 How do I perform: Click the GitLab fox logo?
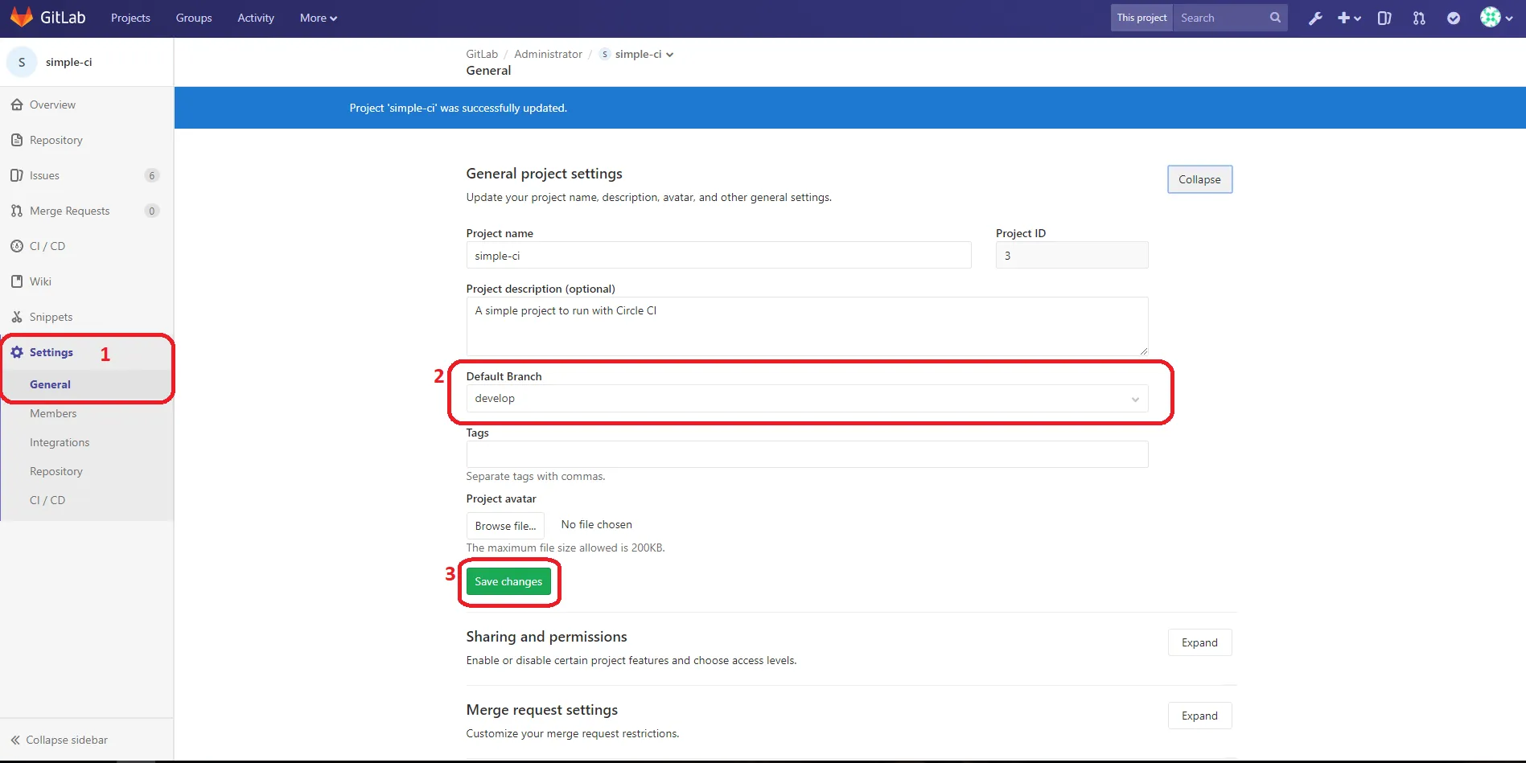22,17
